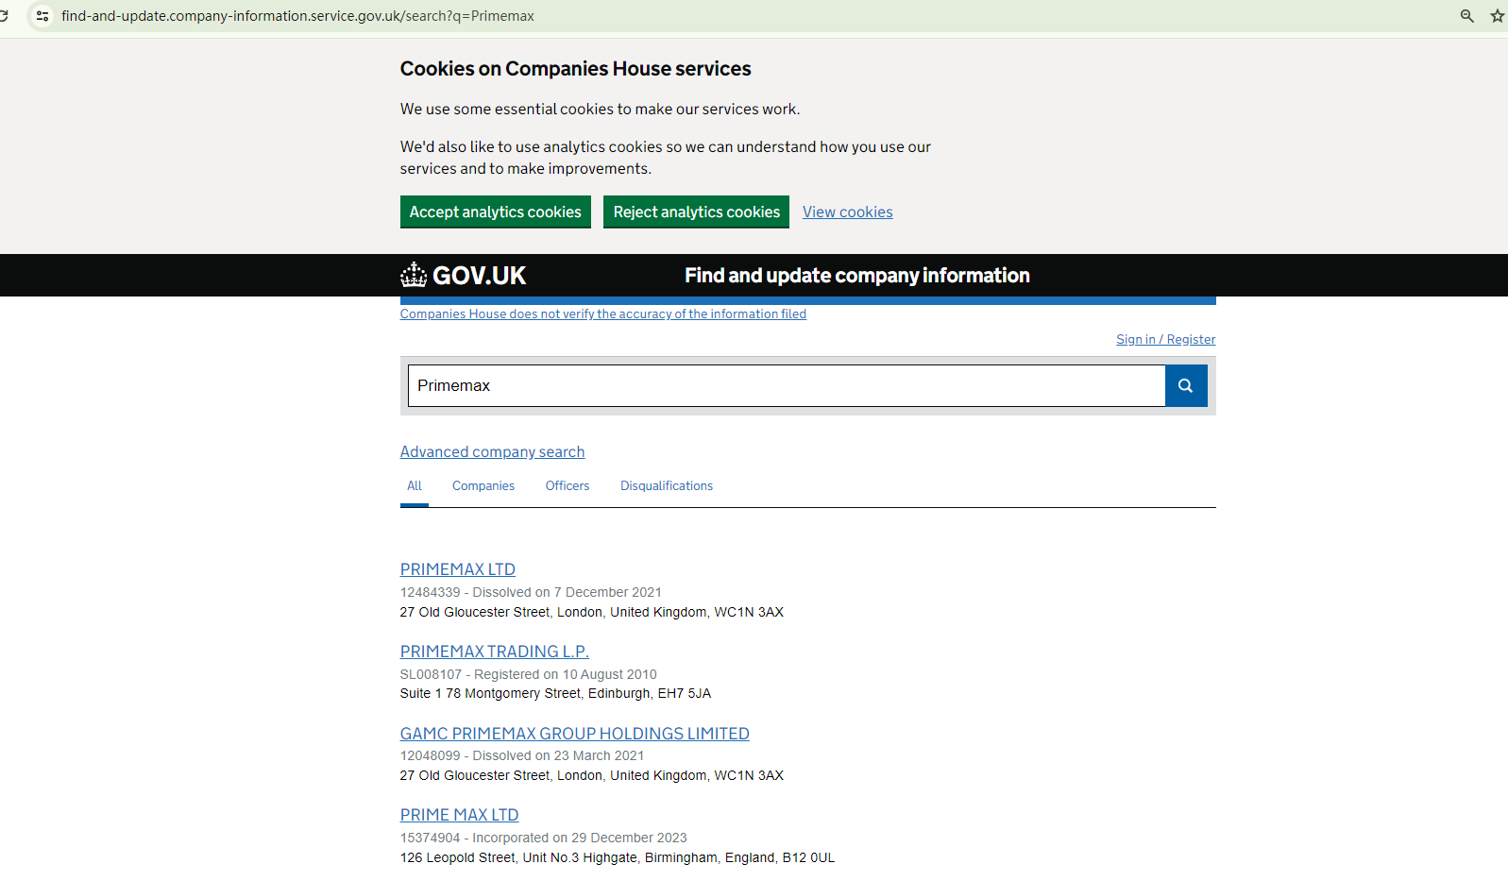Select address 'Suite 1 78 Montgomery Street, Edinburgh'
Image resolution: width=1508 pixels, height=881 pixels.
pyautogui.click(x=525, y=693)
